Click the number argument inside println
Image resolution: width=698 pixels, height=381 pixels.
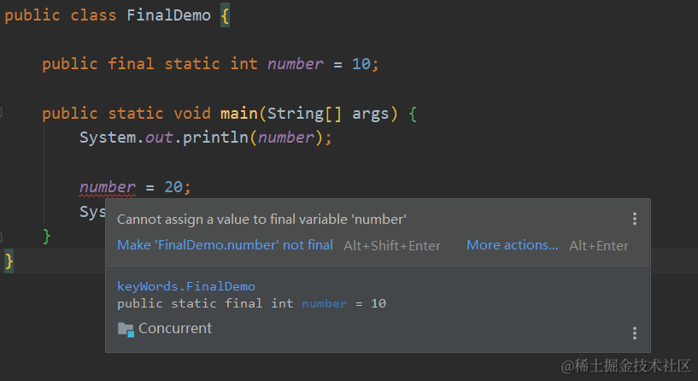click(x=286, y=138)
